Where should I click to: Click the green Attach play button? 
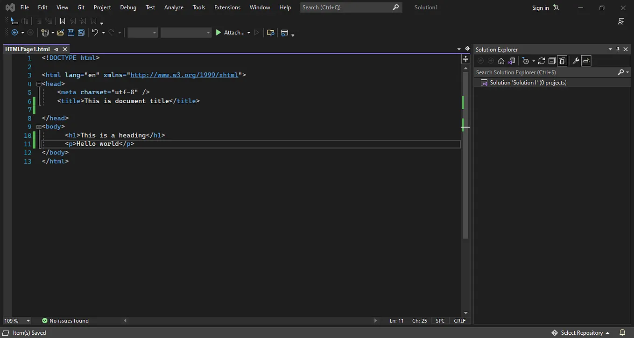tap(218, 33)
